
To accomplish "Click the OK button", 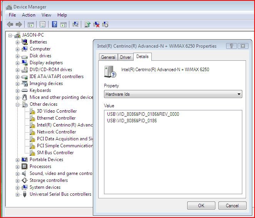I will pos(201,205).
